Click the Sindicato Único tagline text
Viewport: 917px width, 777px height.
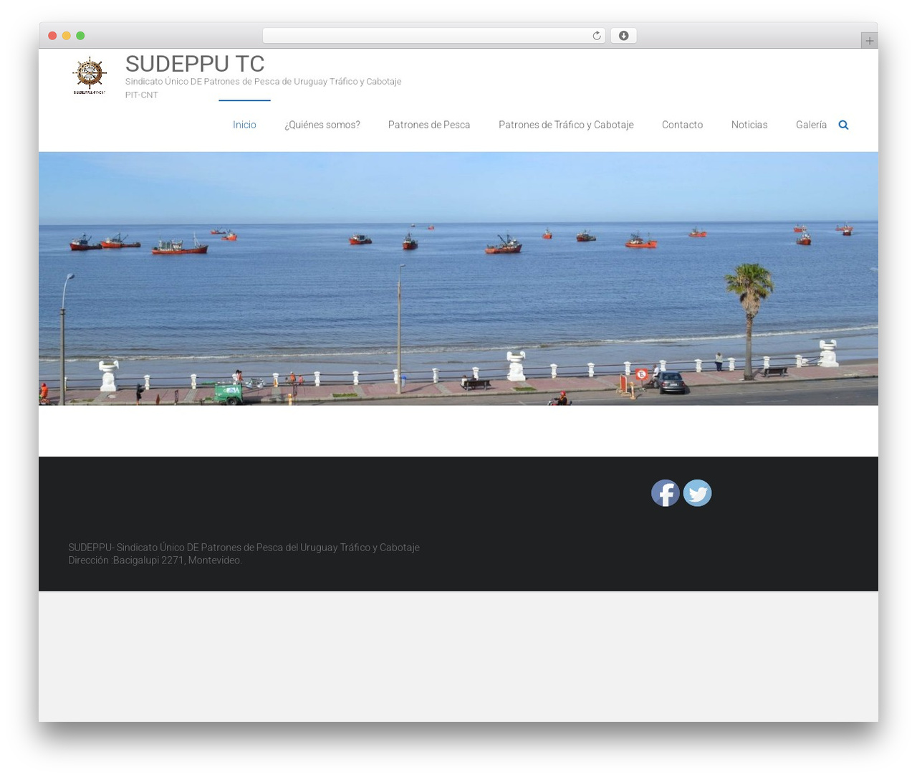tap(263, 88)
